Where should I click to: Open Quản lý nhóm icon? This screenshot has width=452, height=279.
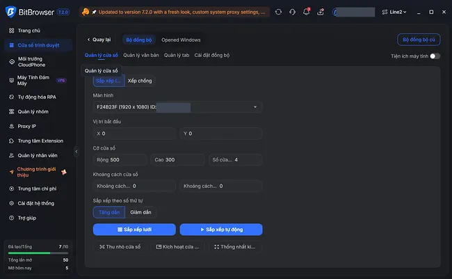click(x=12, y=111)
